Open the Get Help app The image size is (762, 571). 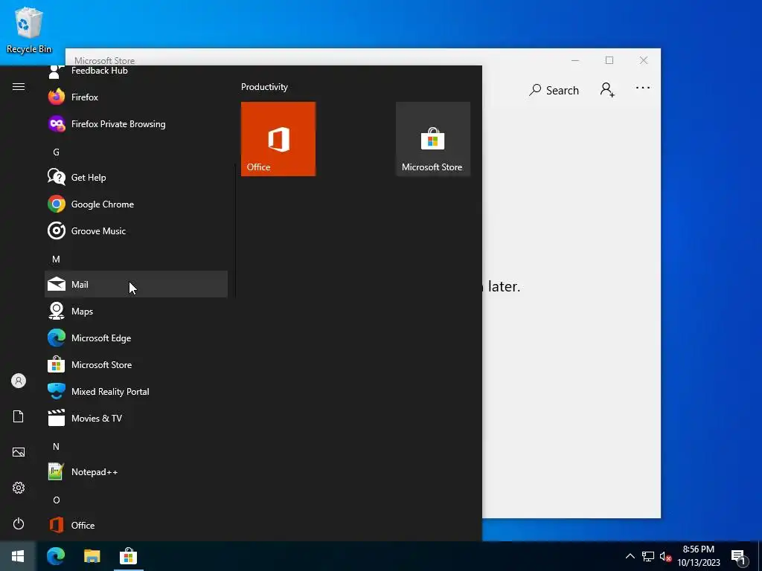tap(136, 177)
